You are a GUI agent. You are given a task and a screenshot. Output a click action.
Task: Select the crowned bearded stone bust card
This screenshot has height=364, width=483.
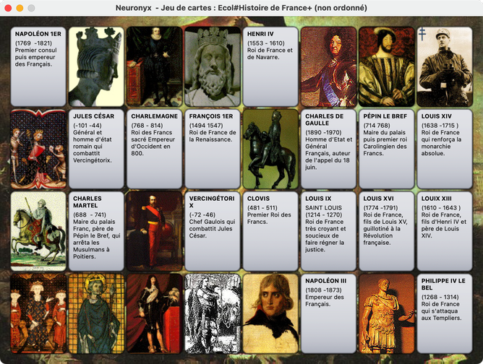tap(213, 66)
